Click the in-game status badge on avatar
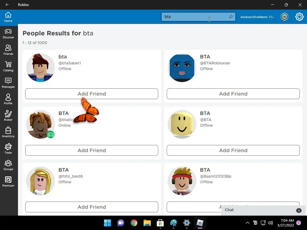The width and height of the screenshot is (307, 230). tap(51, 134)
